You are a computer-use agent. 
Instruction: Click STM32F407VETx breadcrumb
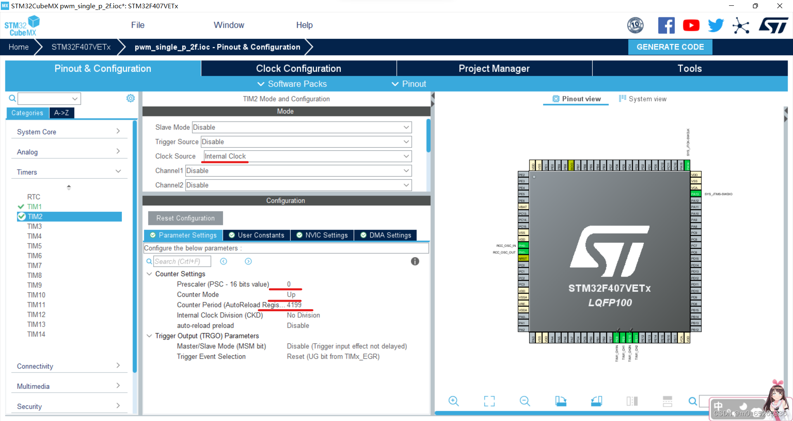[x=81, y=47]
